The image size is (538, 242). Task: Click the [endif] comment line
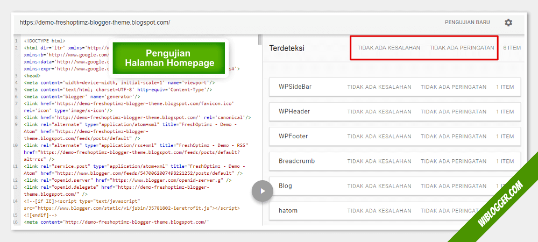(40, 215)
